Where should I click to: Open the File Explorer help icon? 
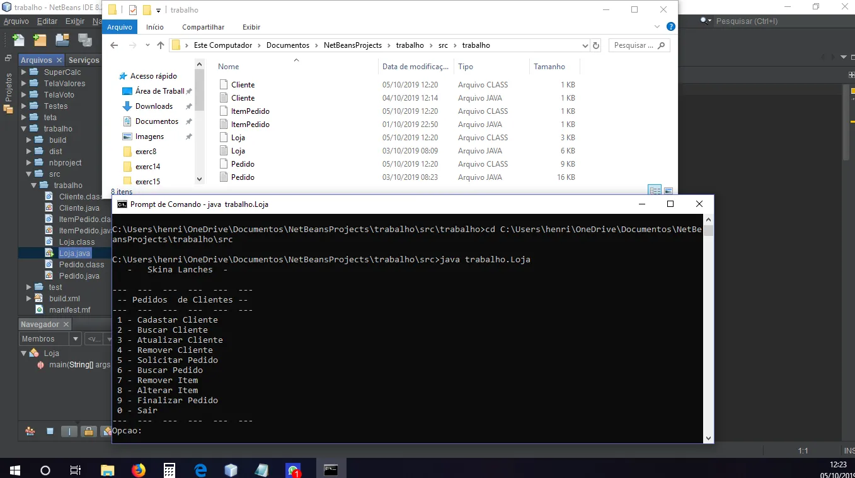pyautogui.click(x=671, y=27)
